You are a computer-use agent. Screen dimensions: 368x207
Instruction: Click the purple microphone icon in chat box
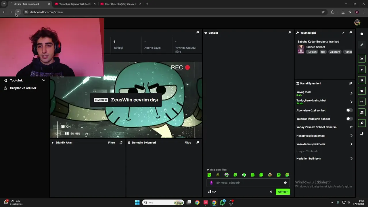click(x=211, y=183)
